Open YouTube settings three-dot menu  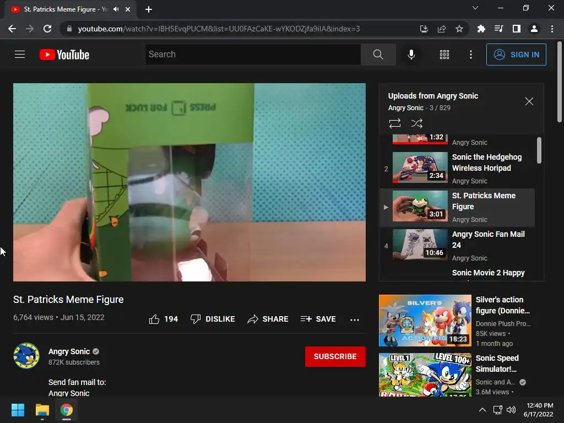click(x=470, y=55)
